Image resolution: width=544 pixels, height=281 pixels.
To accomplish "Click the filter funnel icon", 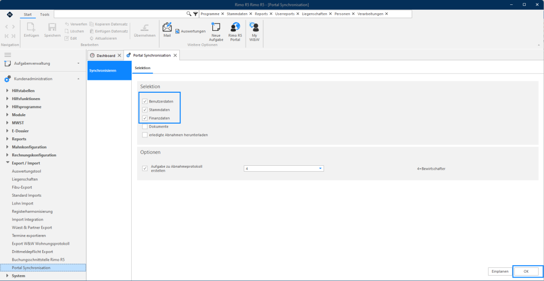I will tap(195, 14).
